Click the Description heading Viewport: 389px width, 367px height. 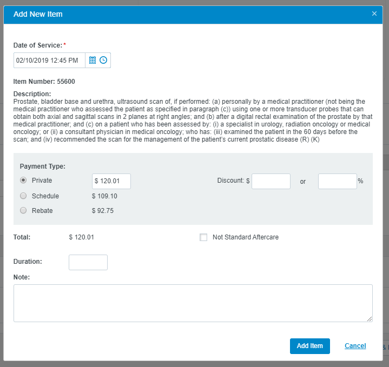pos(32,94)
